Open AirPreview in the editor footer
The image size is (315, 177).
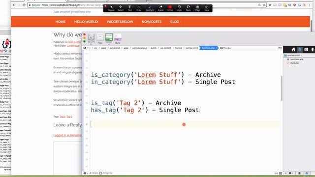pos(106,173)
